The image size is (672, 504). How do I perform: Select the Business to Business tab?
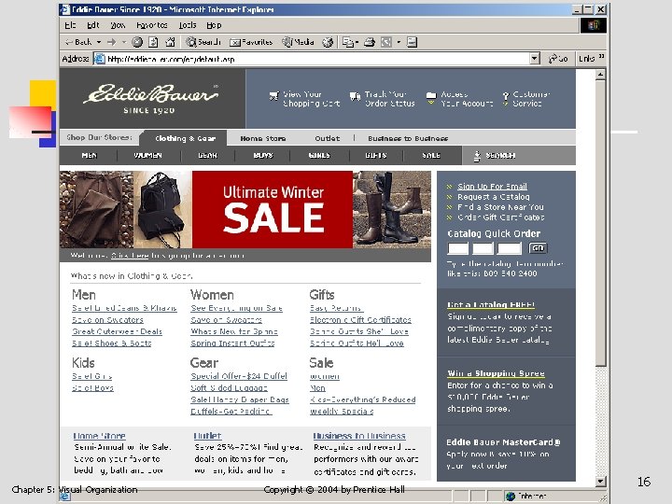coord(408,138)
